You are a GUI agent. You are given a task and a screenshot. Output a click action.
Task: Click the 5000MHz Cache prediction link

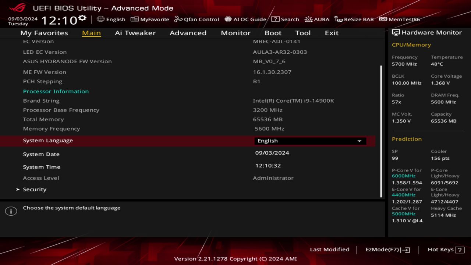point(404,214)
